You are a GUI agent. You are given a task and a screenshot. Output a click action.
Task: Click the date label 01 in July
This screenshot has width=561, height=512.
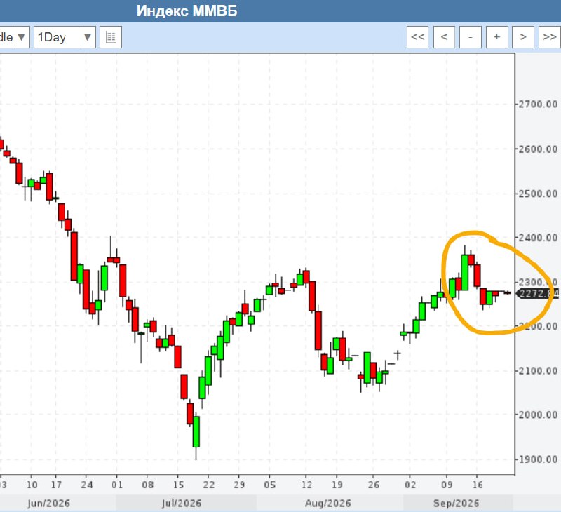[117, 485]
